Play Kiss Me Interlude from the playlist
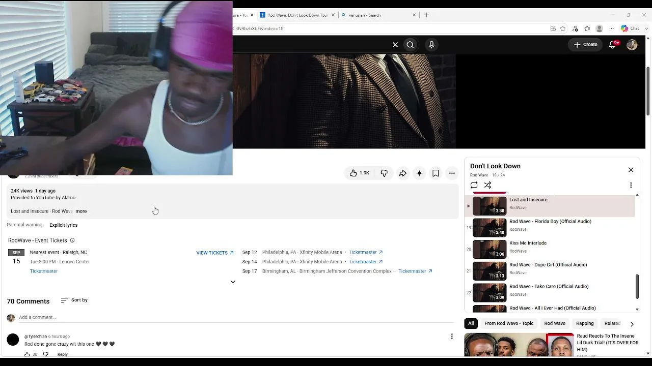Screen dimensions: 652x366 (550, 249)
